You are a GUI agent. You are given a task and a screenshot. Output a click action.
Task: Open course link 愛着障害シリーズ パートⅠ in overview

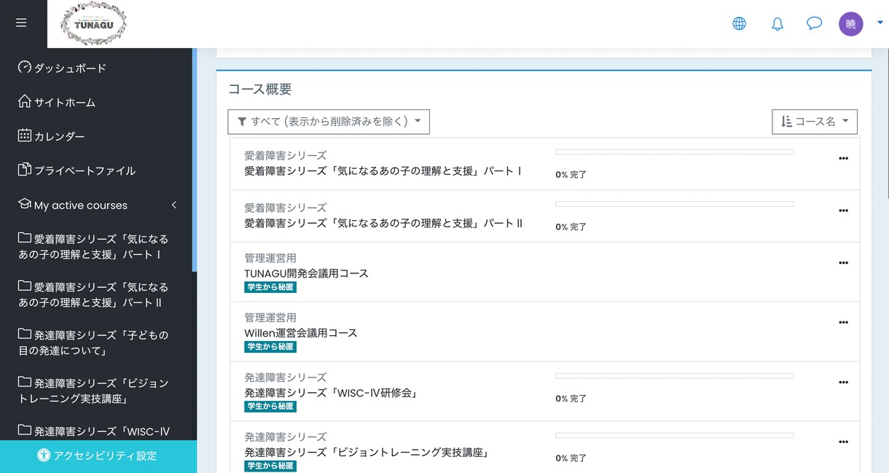coord(383,171)
